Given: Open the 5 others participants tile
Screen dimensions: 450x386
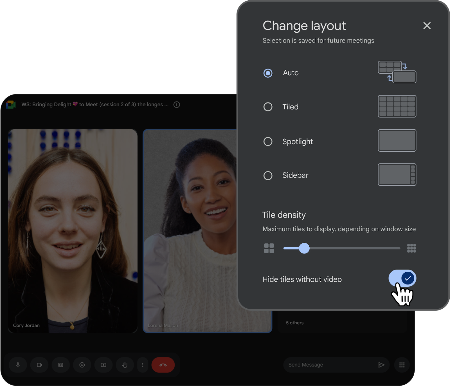Looking at the screenshot, I should click(x=342, y=322).
